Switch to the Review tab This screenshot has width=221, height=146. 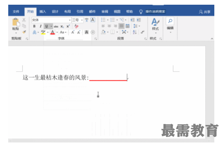pos(105,12)
